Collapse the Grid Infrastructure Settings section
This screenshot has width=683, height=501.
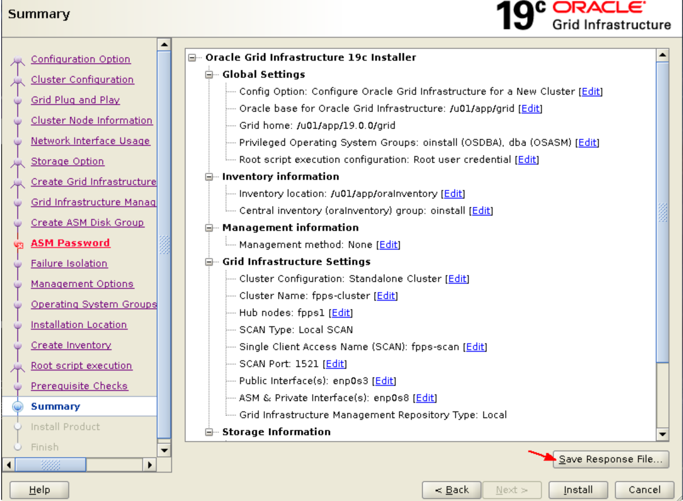(210, 262)
